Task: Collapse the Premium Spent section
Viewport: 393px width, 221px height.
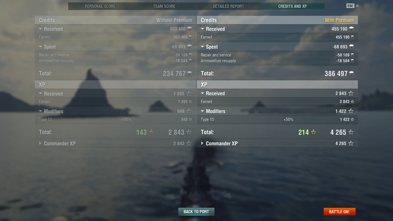Action: click(x=202, y=47)
